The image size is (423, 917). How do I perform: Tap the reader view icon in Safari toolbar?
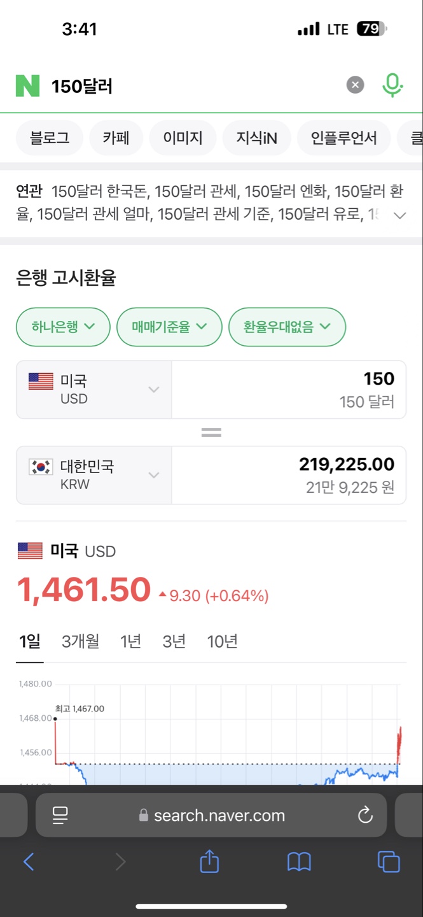click(60, 815)
